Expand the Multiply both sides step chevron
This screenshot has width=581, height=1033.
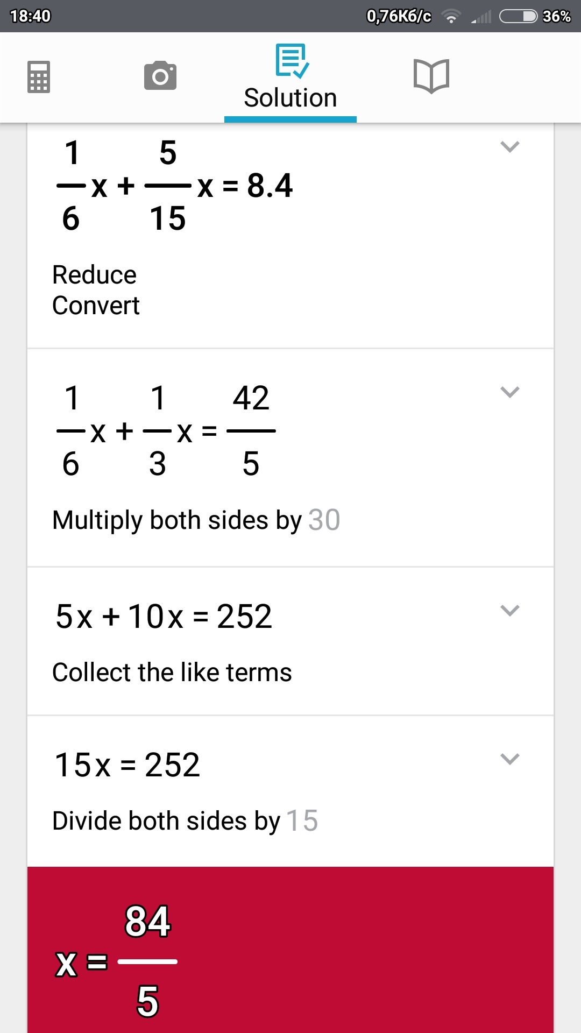click(509, 392)
